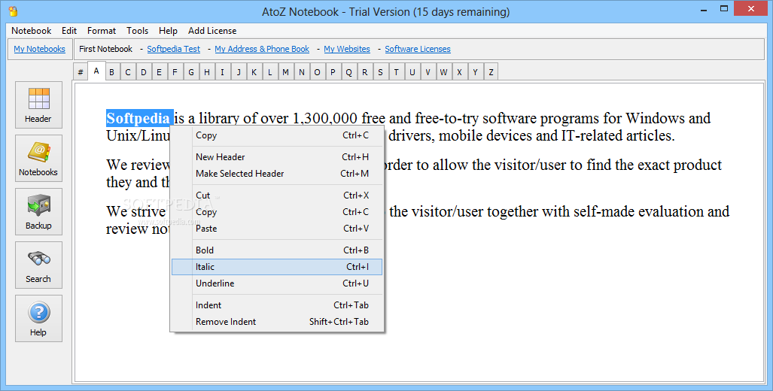The height and width of the screenshot is (391, 773).
Task: Switch to the T tab
Action: click(396, 72)
